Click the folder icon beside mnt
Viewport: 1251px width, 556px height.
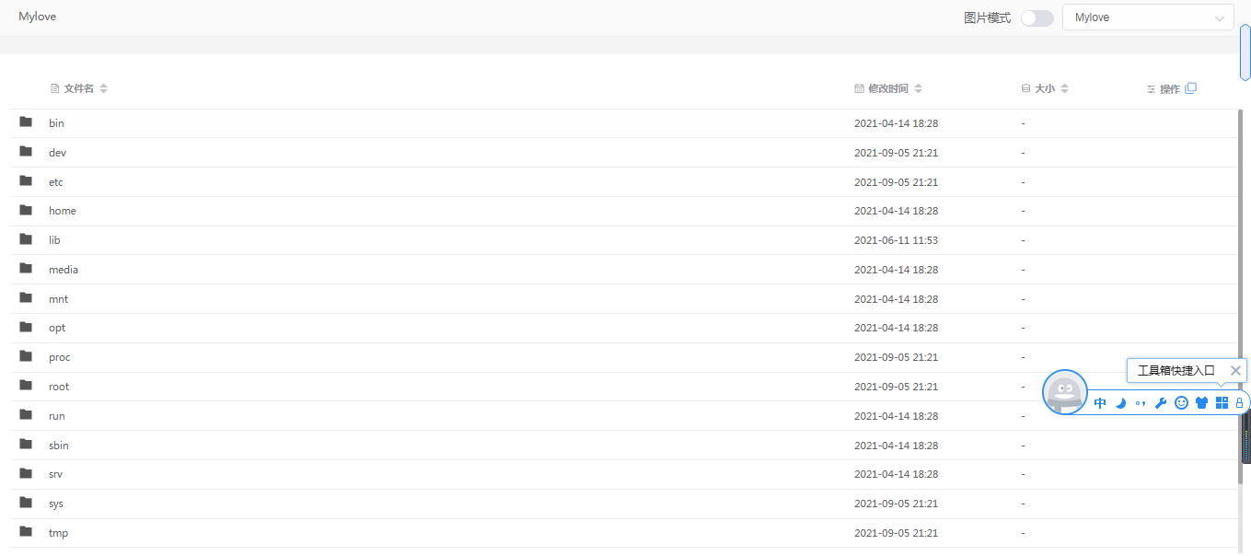tap(26, 297)
